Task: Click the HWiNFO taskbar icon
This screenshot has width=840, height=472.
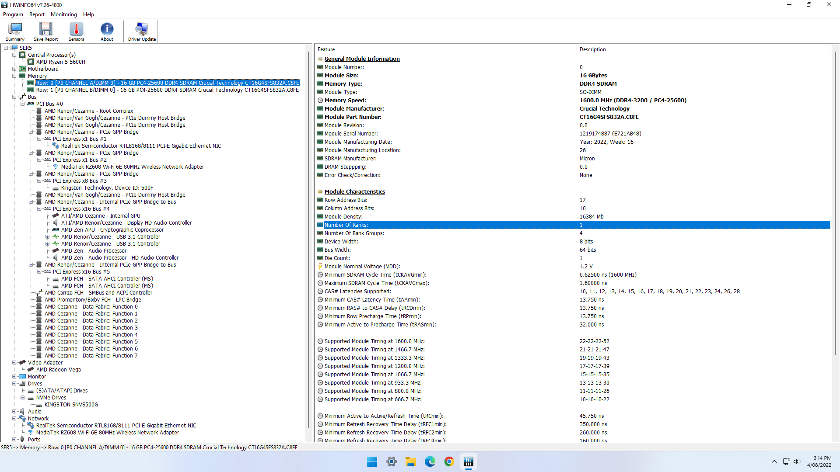Action: (469, 462)
